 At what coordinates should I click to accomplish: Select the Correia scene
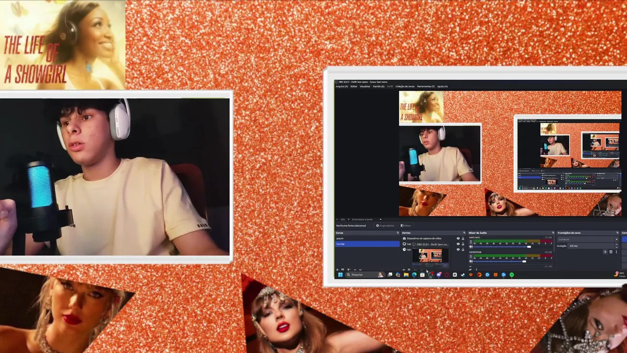(x=367, y=244)
